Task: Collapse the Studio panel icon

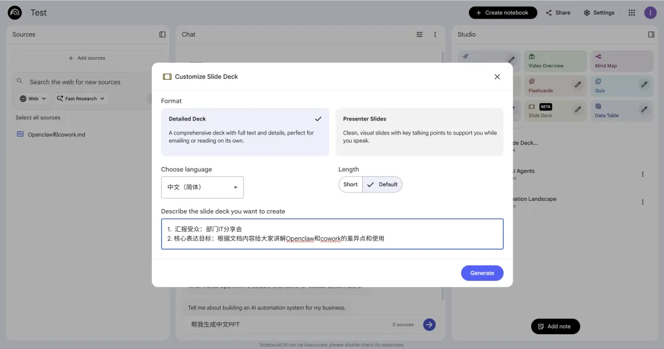Action: [x=651, y=34]
